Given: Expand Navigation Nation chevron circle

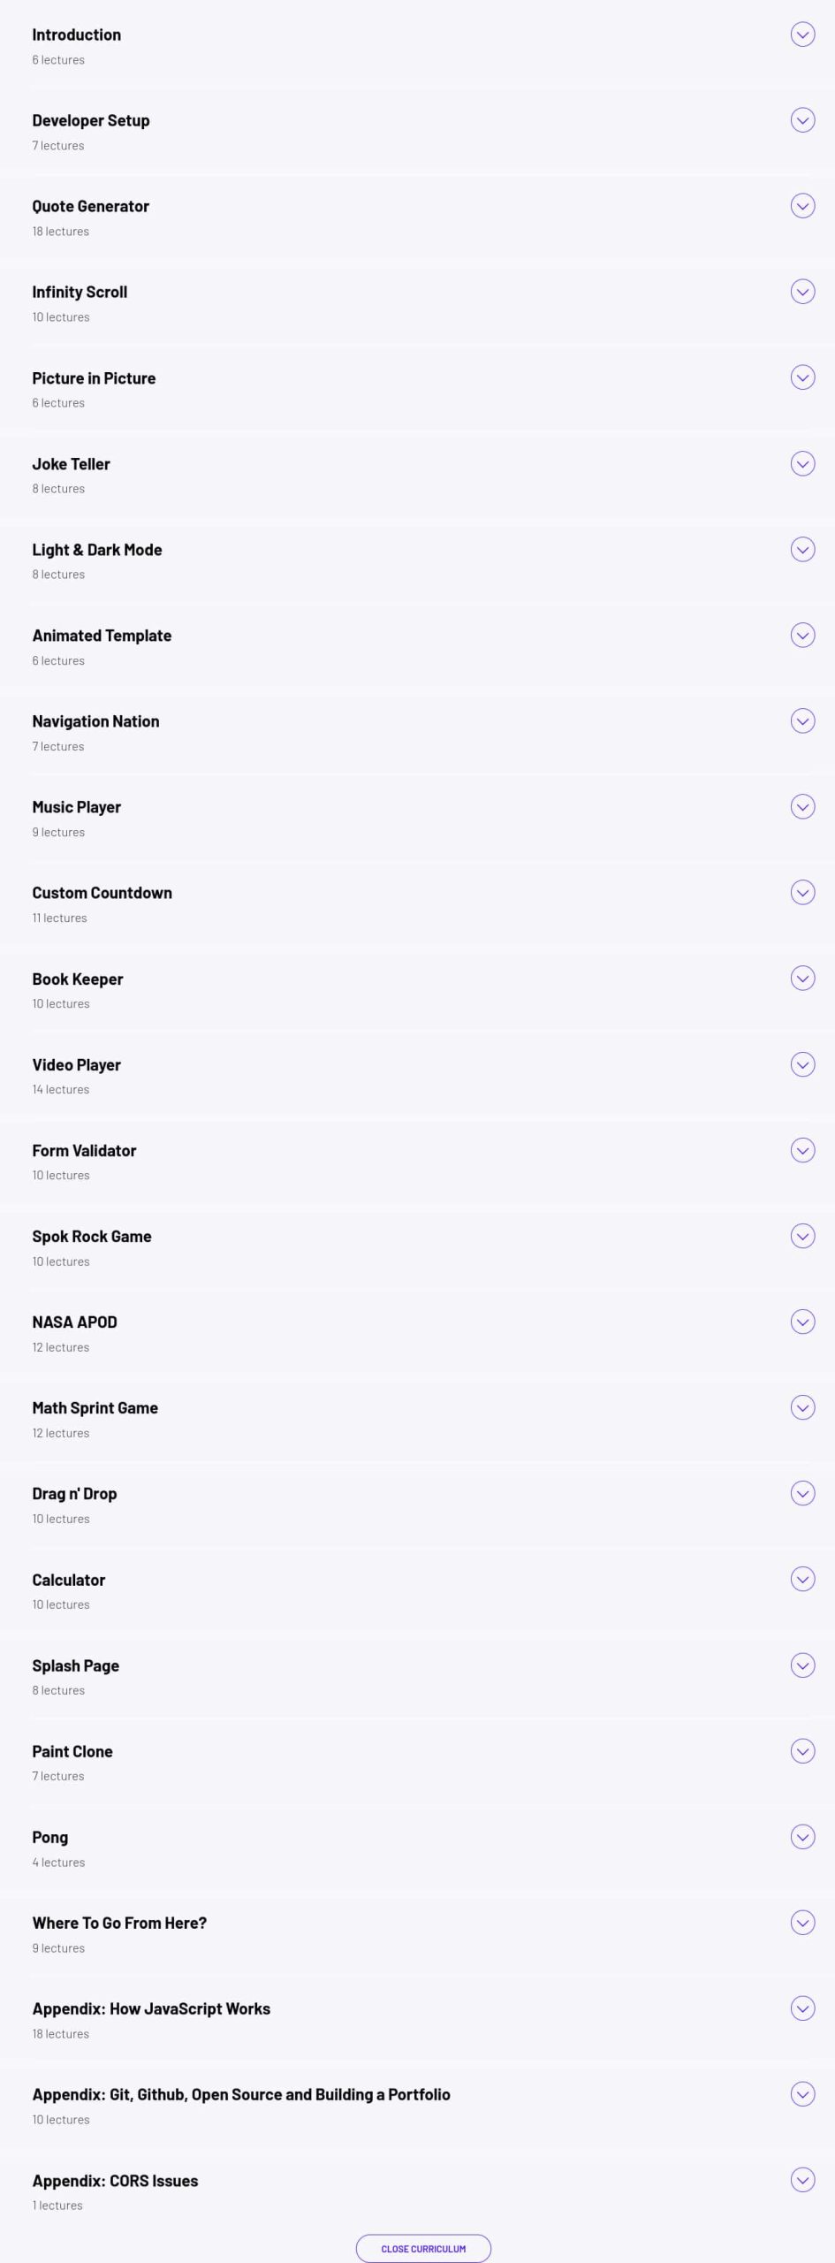Looking at the screenshot, I should pos(802,721).
